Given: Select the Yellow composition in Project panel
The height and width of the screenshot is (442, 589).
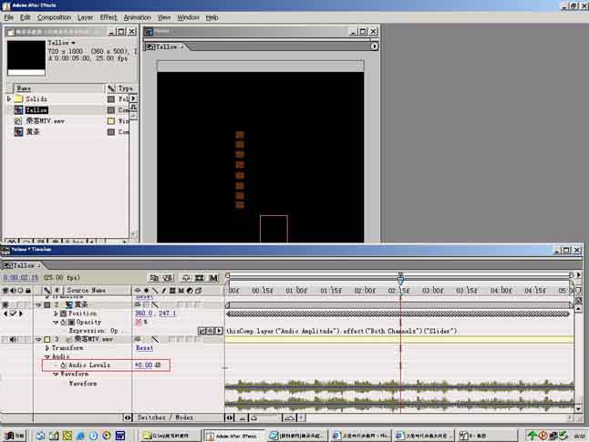Looking at the screenshot, I should click(36, 110).
